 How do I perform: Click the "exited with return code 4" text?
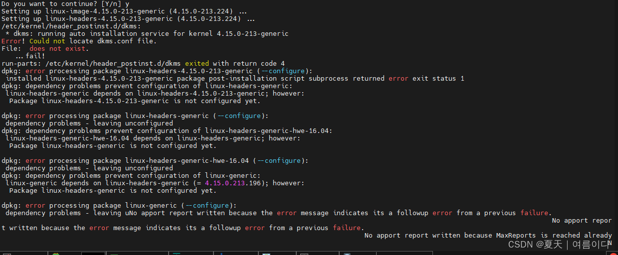(x=234, y=63)
